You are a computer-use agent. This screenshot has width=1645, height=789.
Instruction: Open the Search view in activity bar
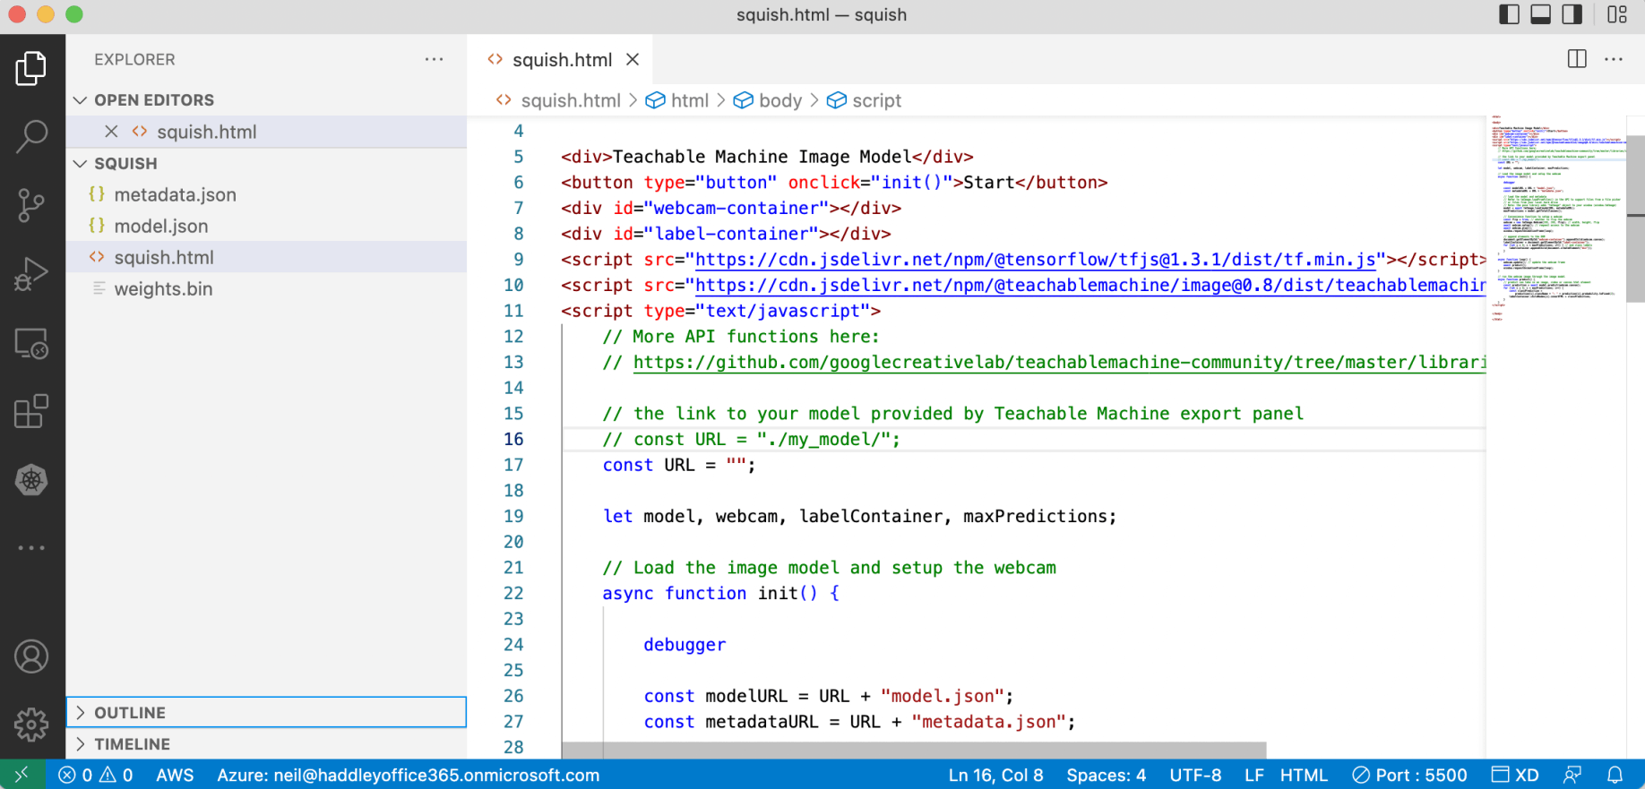(31, 137)
